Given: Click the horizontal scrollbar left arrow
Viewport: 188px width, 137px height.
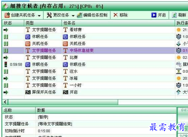Looking at the screenshot, I should click(x=5, y=102).
